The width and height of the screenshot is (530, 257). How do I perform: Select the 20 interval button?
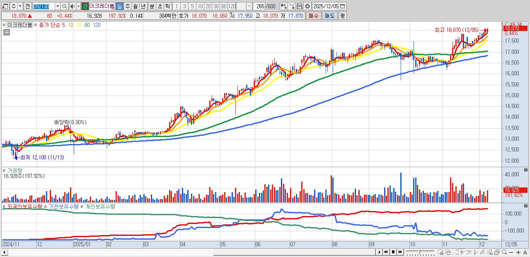(x=208, y=6)
